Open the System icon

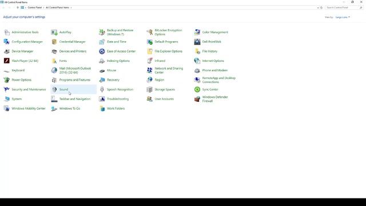[x=7, y=99]
